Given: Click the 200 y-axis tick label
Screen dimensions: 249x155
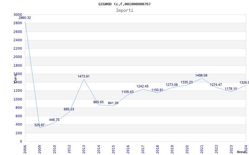Looking at the screenshot, I should pos(19,133).
